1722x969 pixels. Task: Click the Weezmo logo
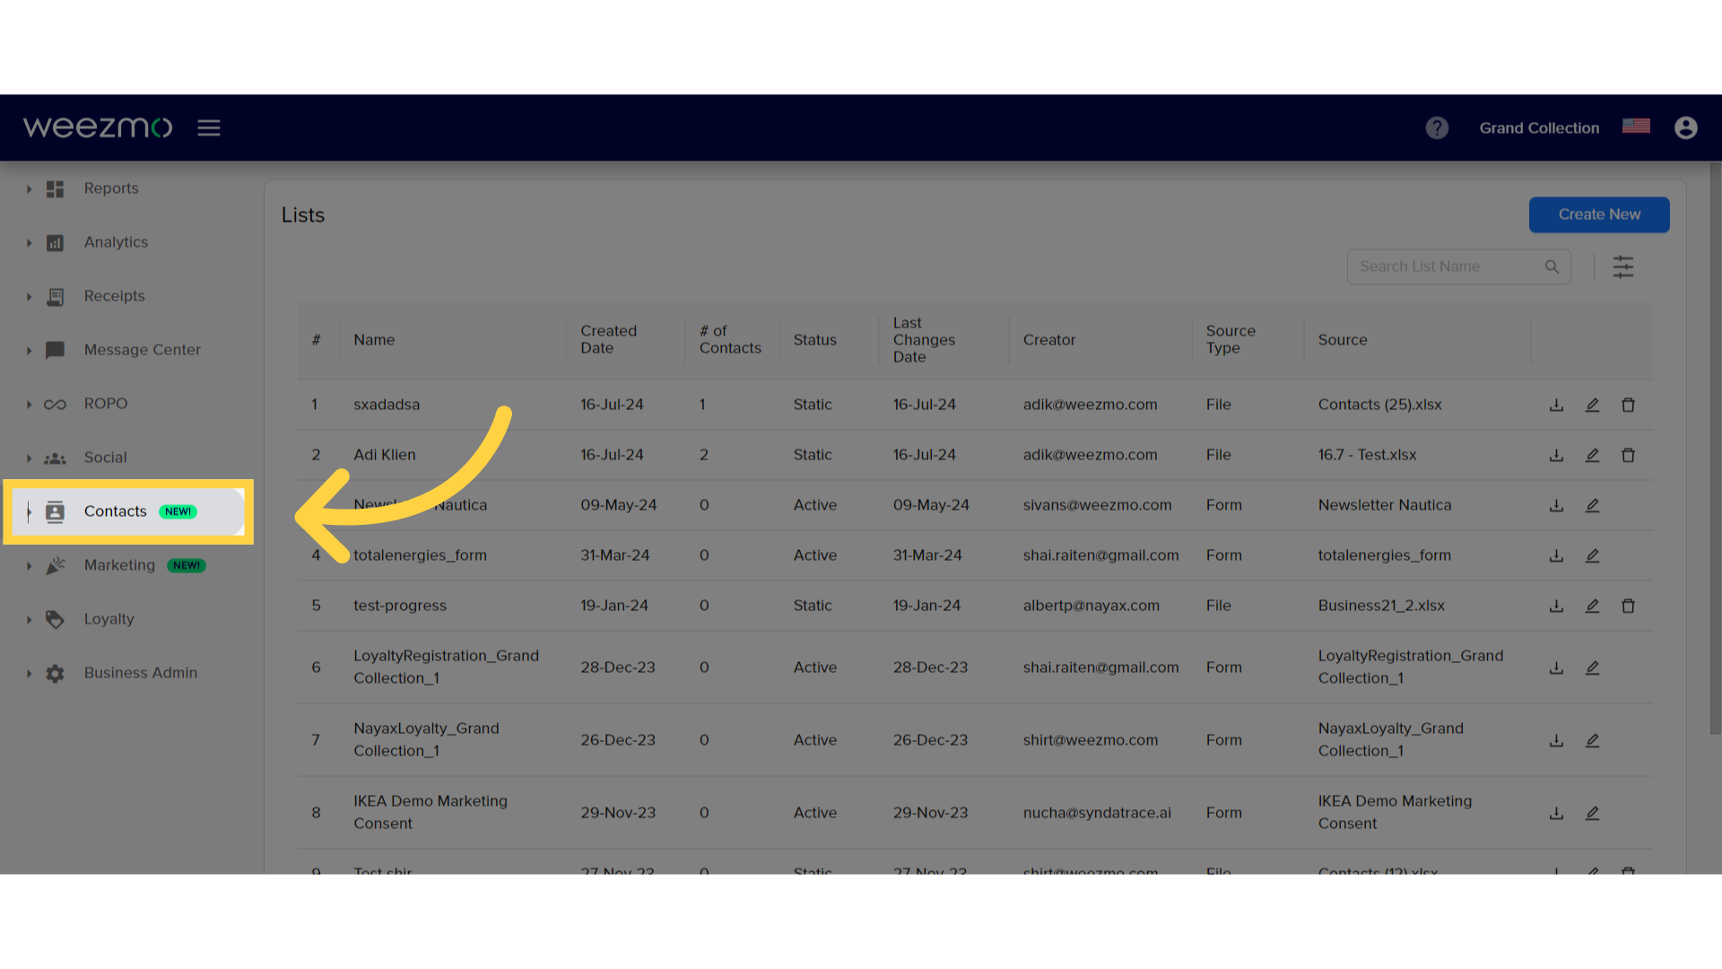click(98, 127)
